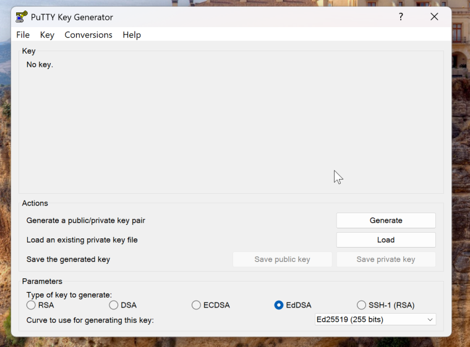Open the File menu
470x347 pixels.
tap(23, 35)
